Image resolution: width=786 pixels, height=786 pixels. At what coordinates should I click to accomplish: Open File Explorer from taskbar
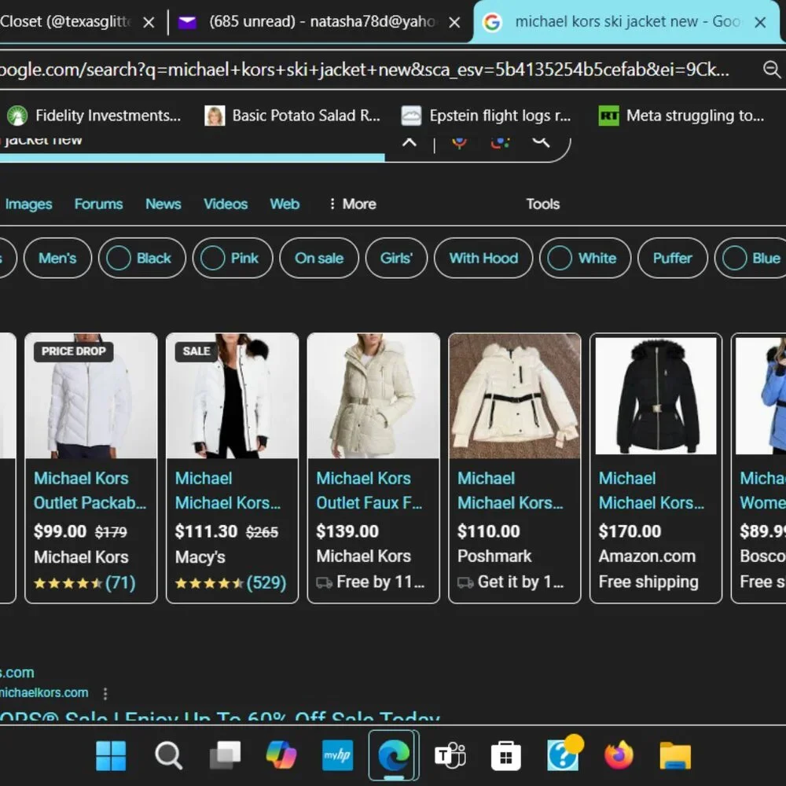tap(675, 755)
